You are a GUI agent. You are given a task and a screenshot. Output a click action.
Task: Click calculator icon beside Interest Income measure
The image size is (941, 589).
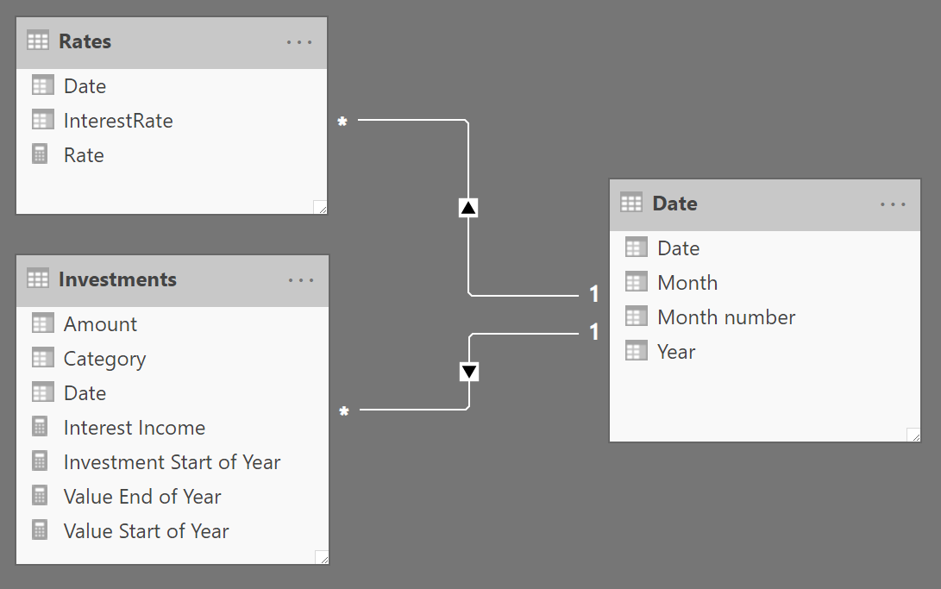coord(40,427)
